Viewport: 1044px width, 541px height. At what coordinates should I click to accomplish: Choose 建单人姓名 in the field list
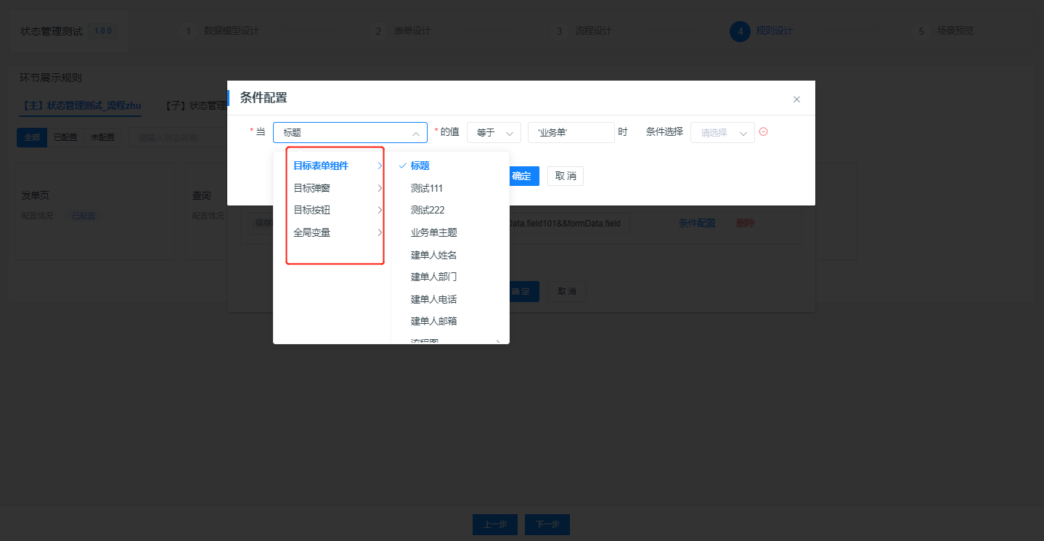(450, 255)
